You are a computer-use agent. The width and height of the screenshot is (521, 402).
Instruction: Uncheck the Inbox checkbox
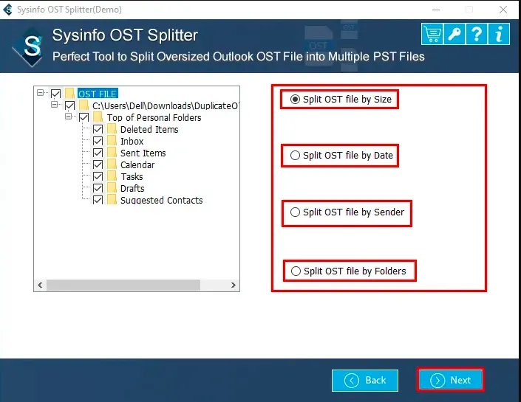point(98,141)
